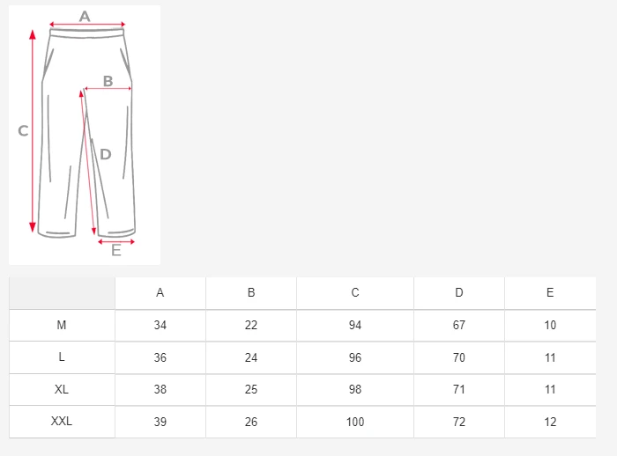Click the cell with value 94
Image resolution: width=617 pixels, height=456 pixels.
tap(355, 326)
